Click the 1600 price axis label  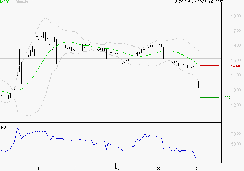coord(236,45)
